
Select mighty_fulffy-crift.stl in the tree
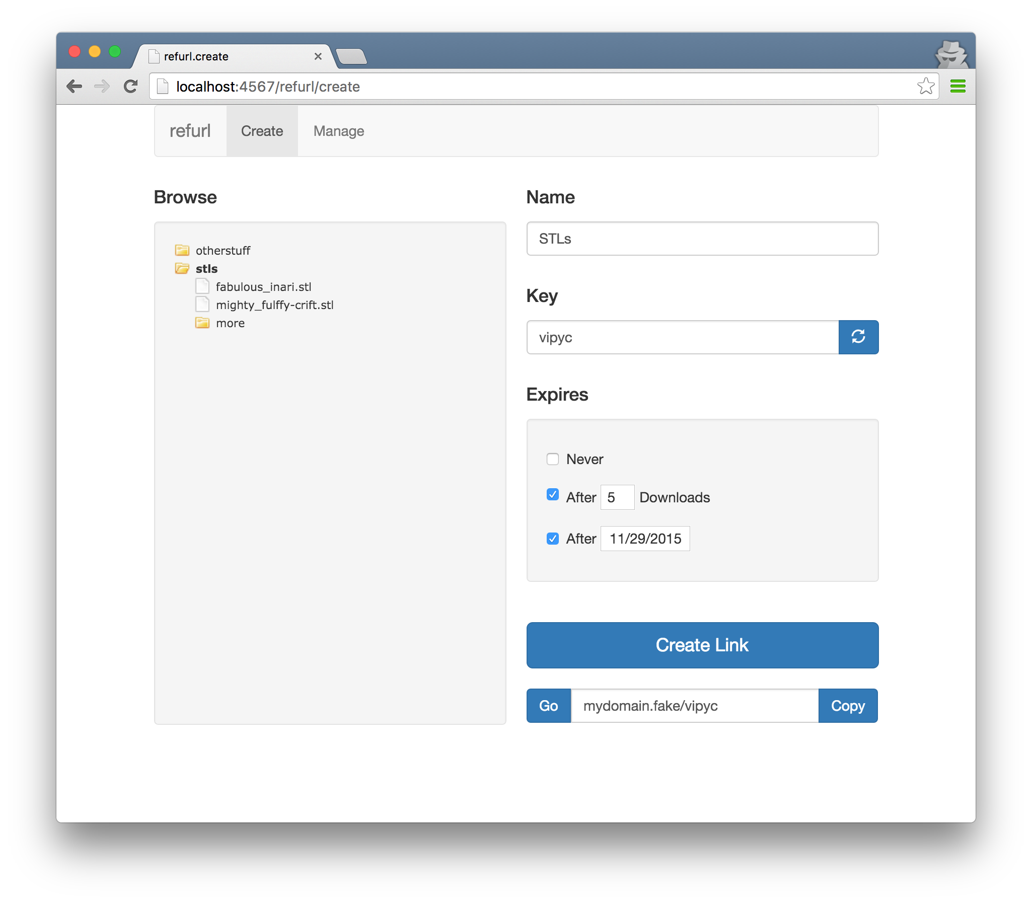tap(275, 305)
